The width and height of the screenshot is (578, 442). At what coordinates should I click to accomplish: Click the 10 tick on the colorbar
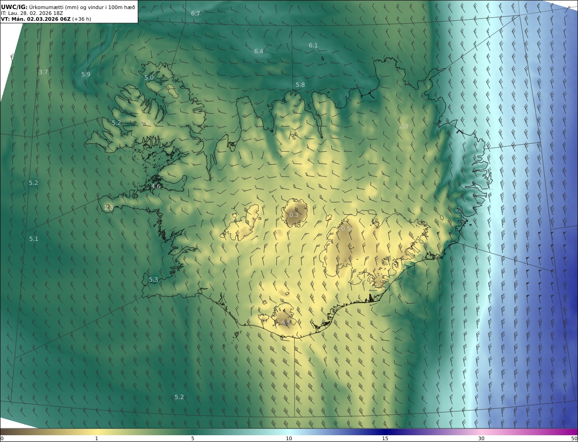tap(289, 438)
